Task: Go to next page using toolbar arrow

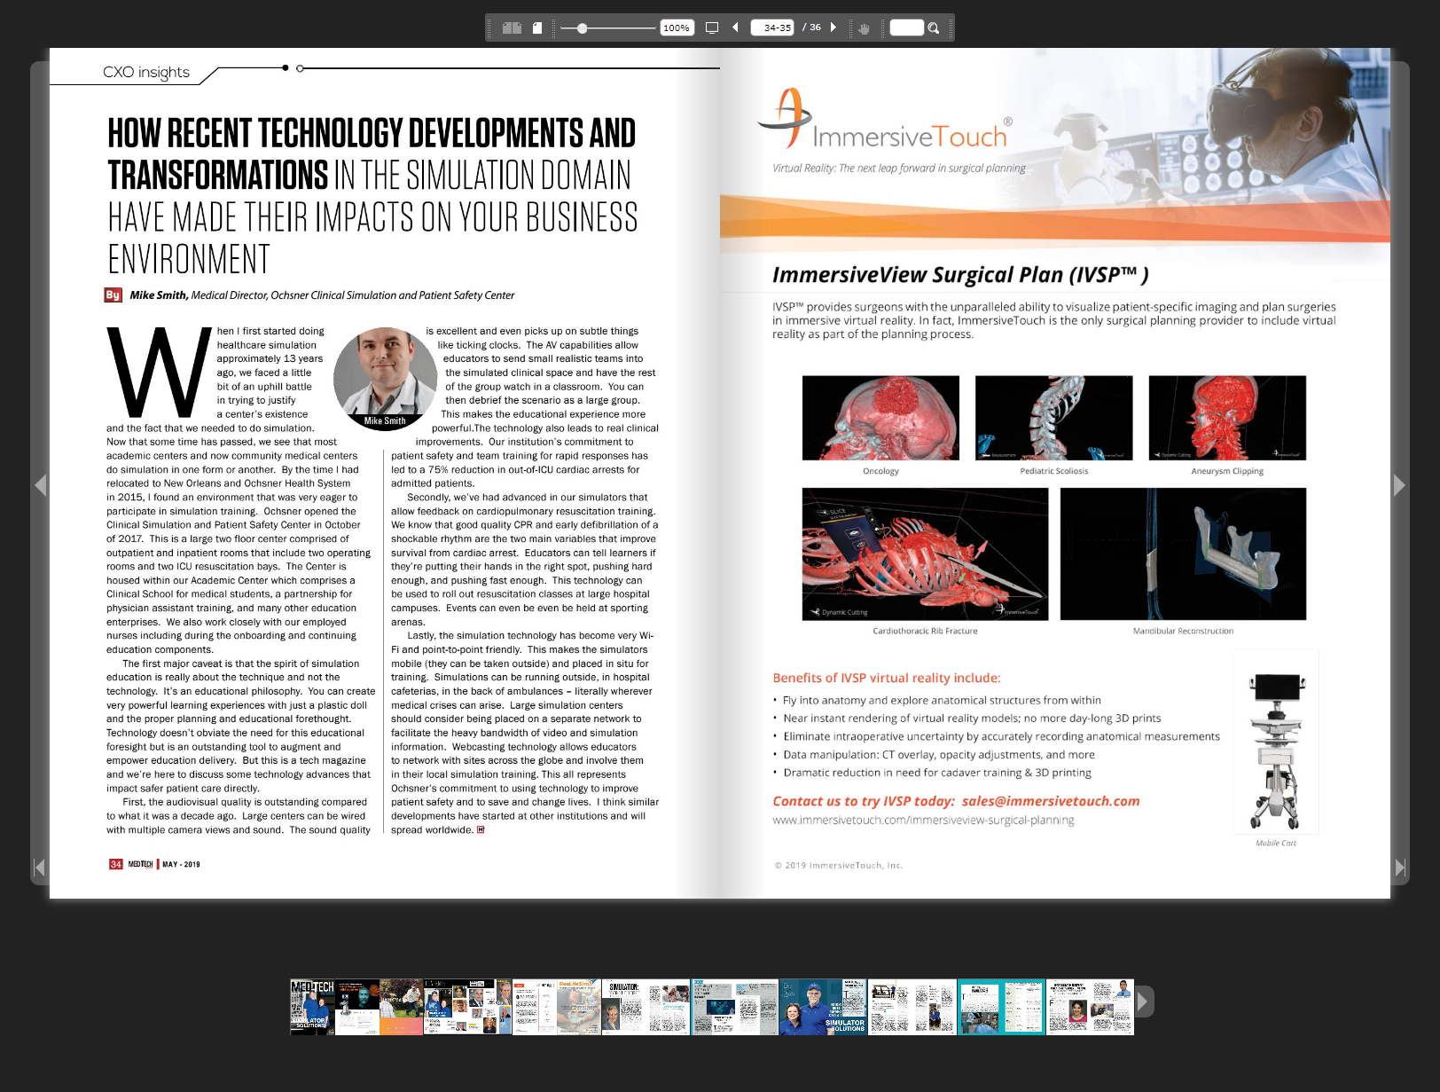Action: pyautogui.click(x=833, y=27)
